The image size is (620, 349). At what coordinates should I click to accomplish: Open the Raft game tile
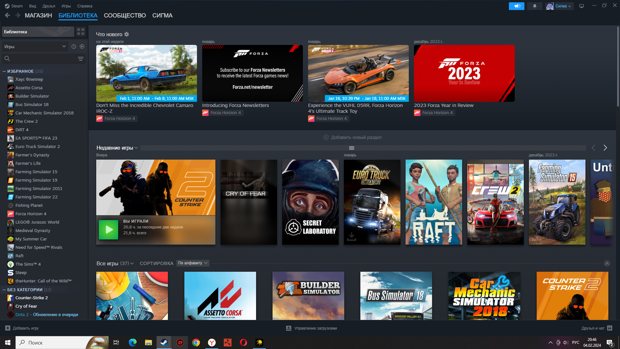click(434, 202)
